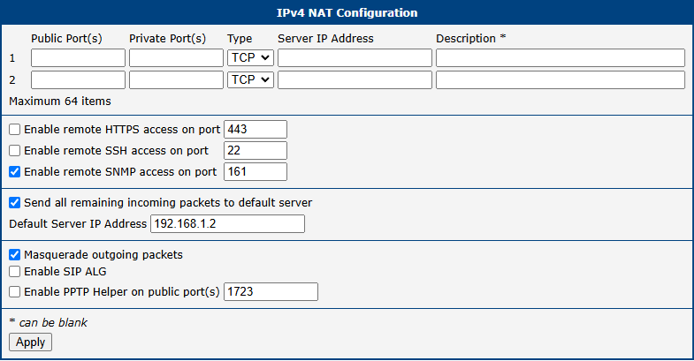The width and height of the screenshot is (694, 361).
Task: Click the PPTP port field showing 1723
Action: (x=271, y=292)
